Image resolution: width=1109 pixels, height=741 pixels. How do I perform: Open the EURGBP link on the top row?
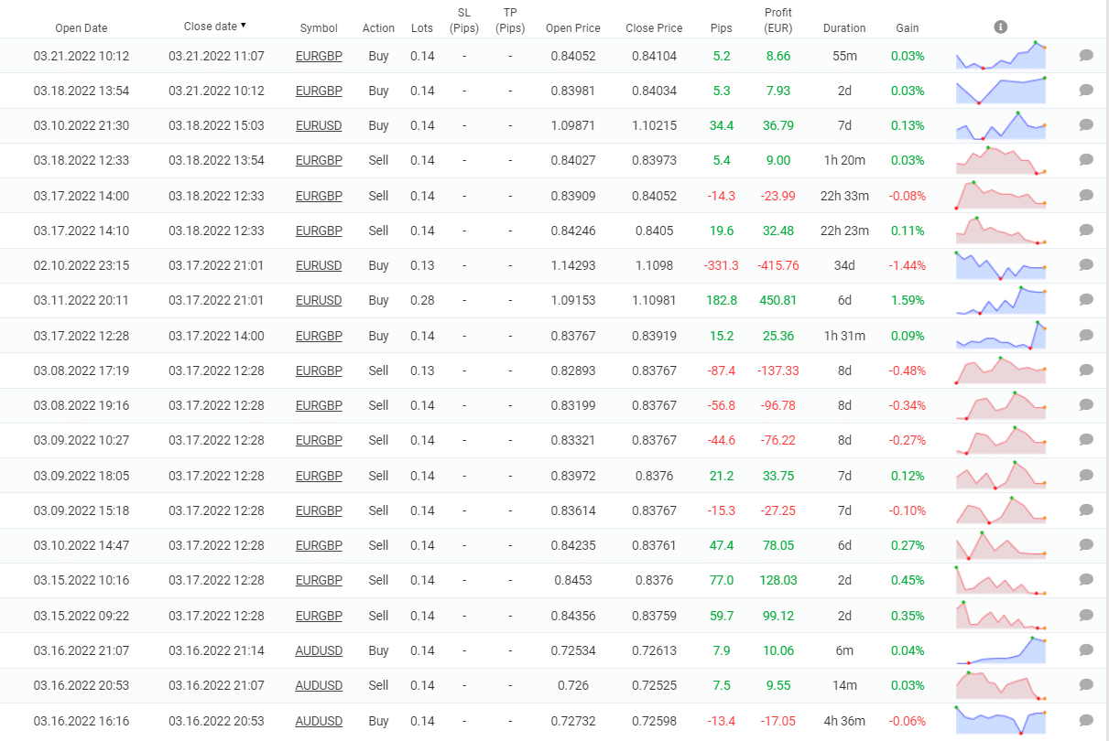click(319, 56)
